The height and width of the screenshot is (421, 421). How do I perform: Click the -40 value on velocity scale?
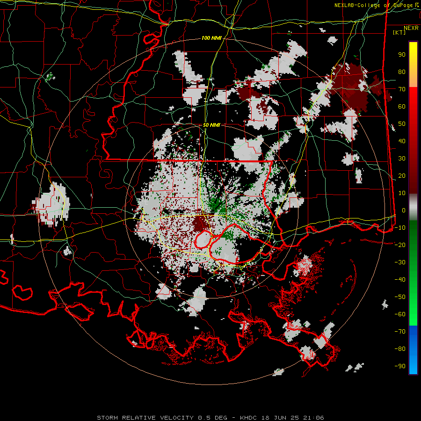click(x=400, y=280)
